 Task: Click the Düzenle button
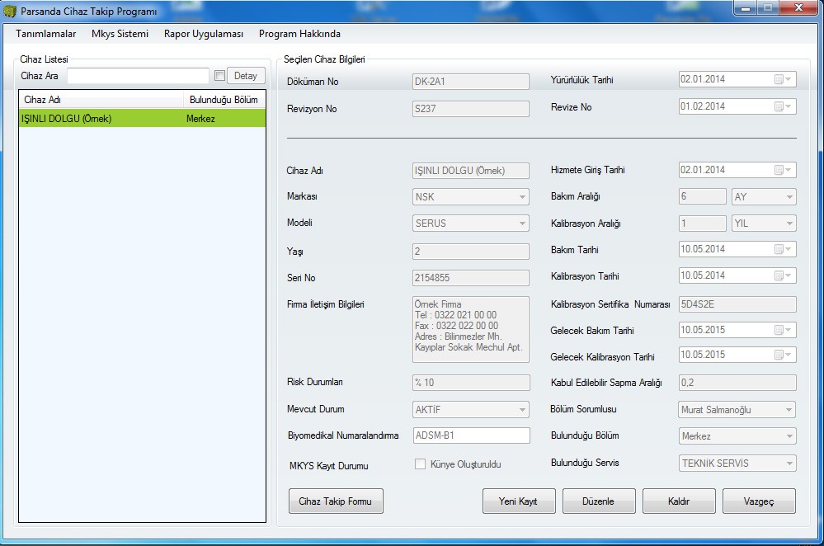pos(599,501)
